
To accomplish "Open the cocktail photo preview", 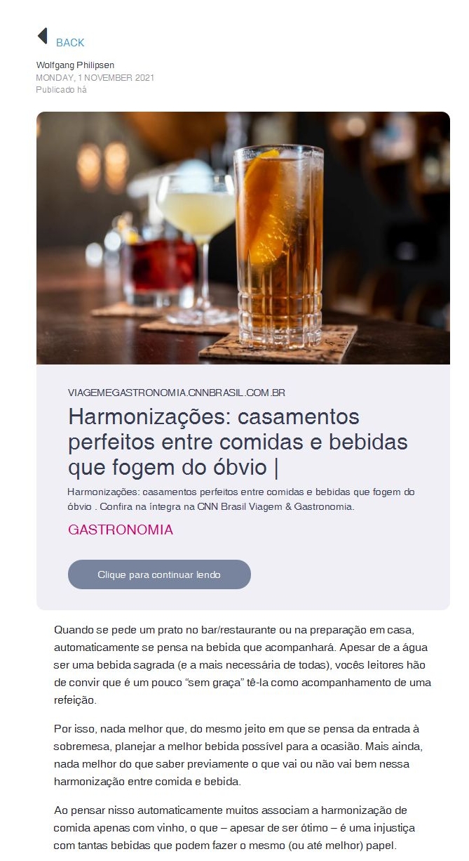I will pyautogui.click(x=243, y=238).
